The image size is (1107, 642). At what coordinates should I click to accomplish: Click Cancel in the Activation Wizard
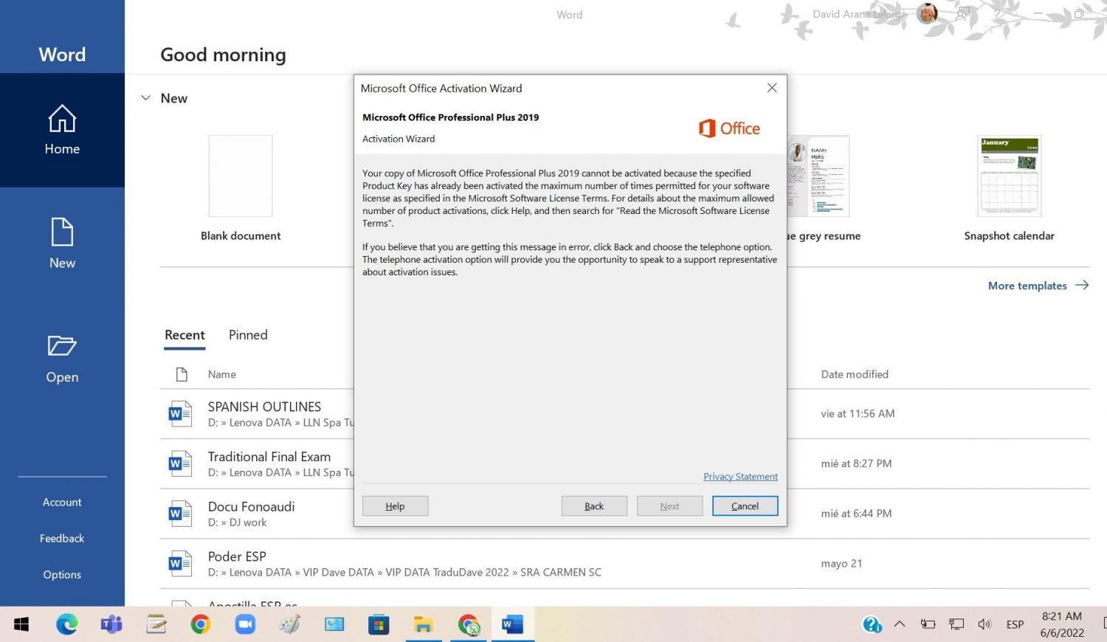(x=745, y=506)
